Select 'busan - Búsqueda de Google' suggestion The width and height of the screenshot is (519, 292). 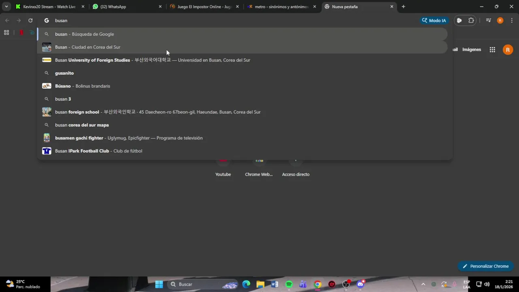click(x=242, y=34)
